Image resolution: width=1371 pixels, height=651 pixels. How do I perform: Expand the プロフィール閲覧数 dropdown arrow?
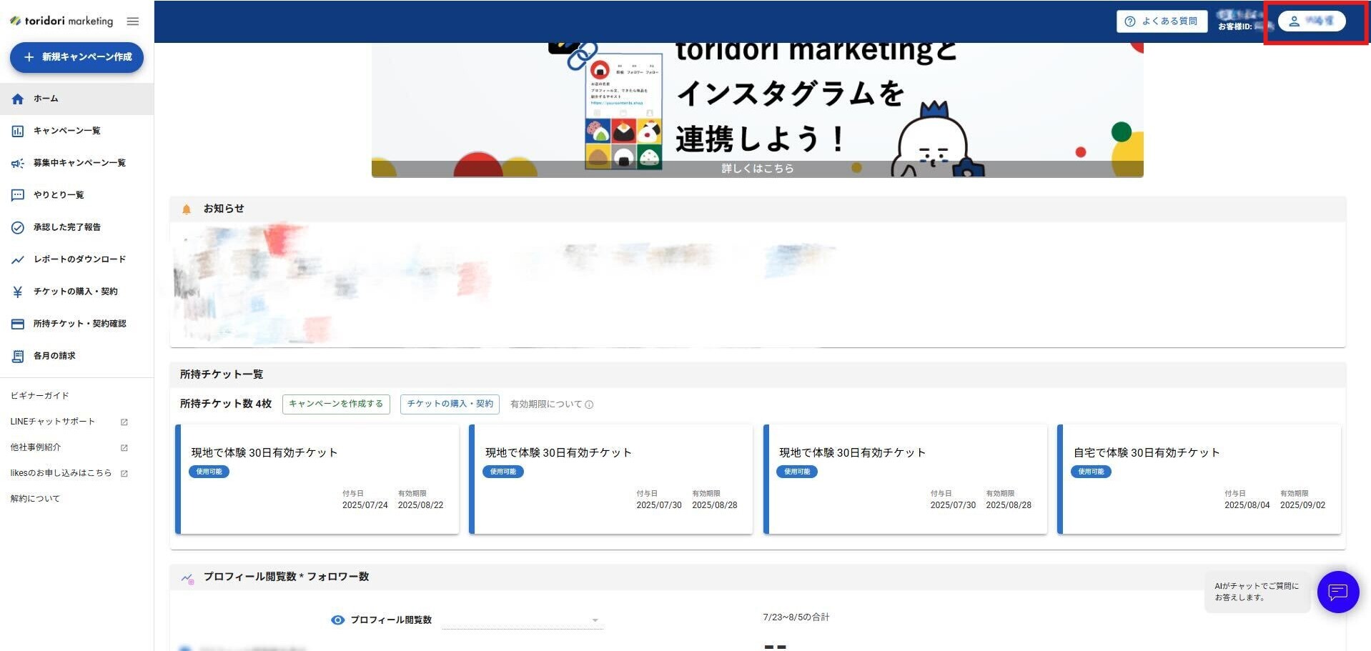(x=595, y=620)
